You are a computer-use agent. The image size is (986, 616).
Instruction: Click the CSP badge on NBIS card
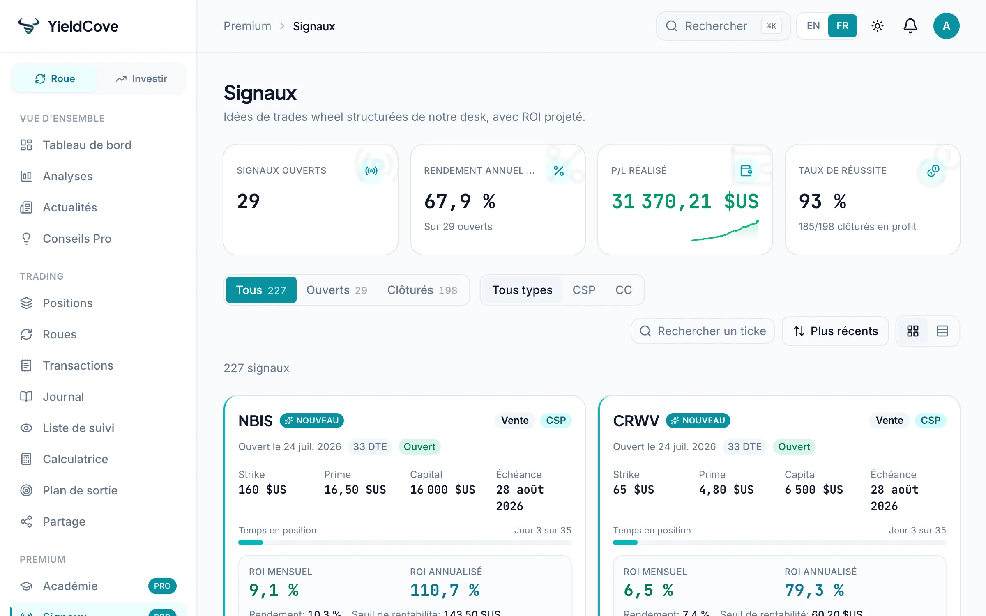pyautogui.click(x=556, y=421)
